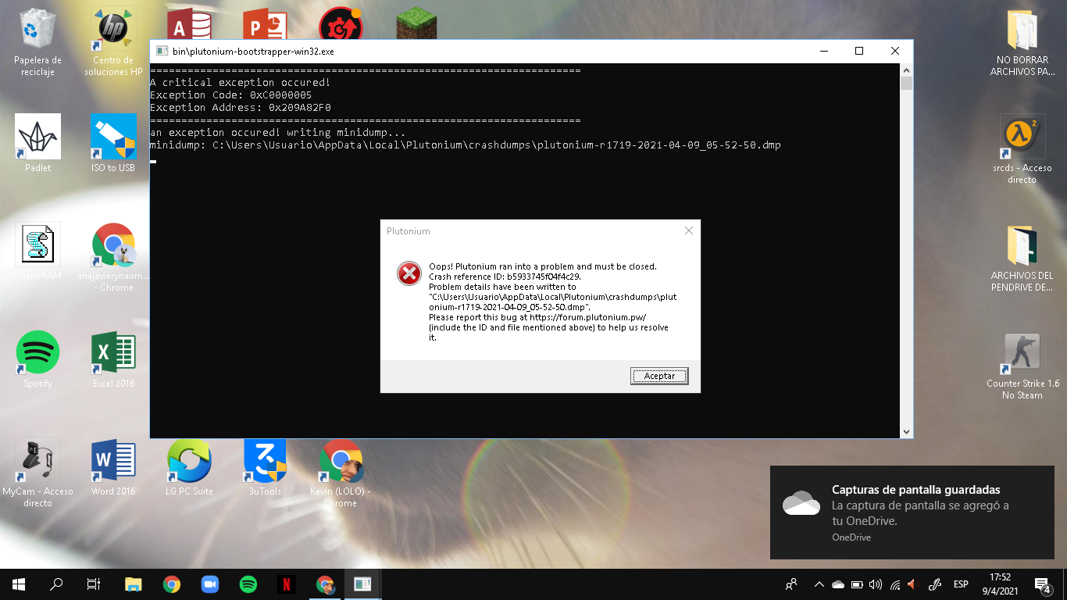1067x600 pixels.
Task: Open the Papelera de reciclaje icon
Action: point(37,43)
